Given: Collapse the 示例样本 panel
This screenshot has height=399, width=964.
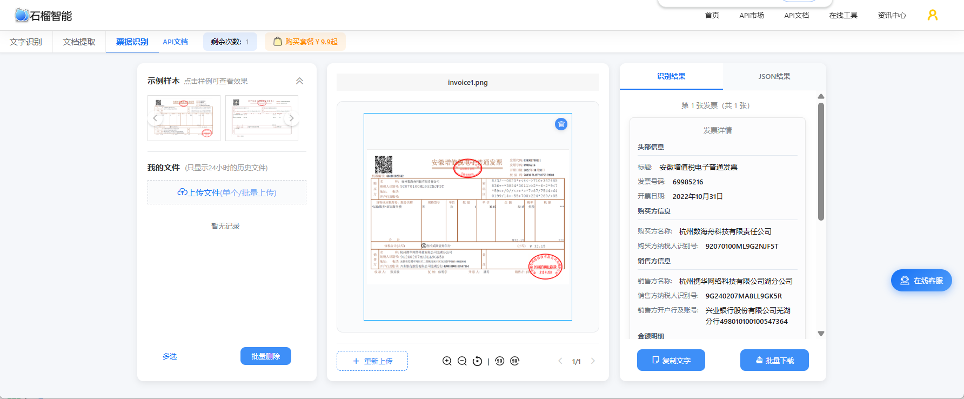Looking at the screenshot, I should pyautogui.click(x=299, y=81).
